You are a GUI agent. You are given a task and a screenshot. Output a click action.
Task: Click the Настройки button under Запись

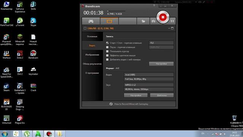(161, 64)
